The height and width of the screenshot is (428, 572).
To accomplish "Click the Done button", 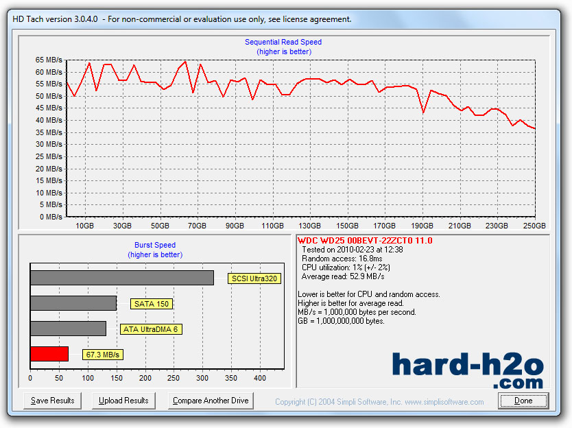I will click(523, 401).
